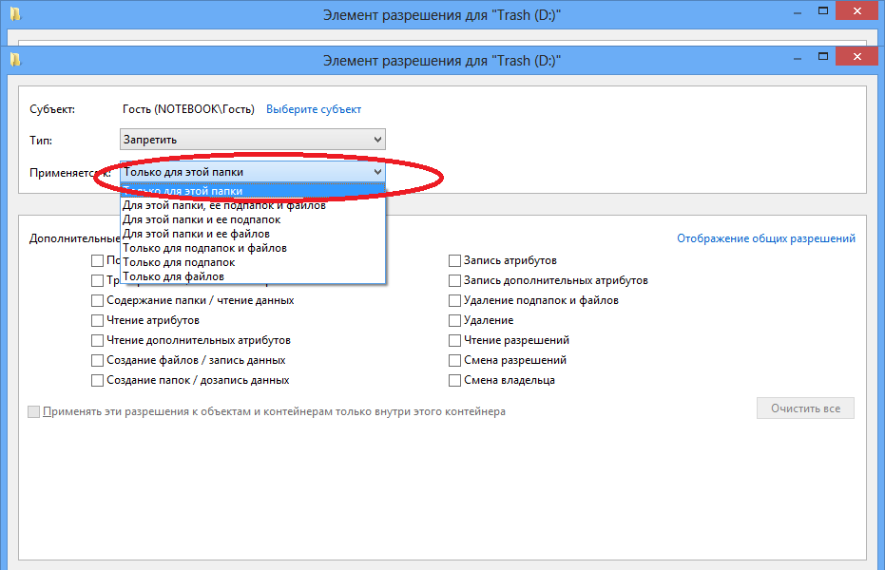This screenshot has width=885, height=570.
Task: Choose 'Только для подпапок' in the list
Action: pos(252,262)
